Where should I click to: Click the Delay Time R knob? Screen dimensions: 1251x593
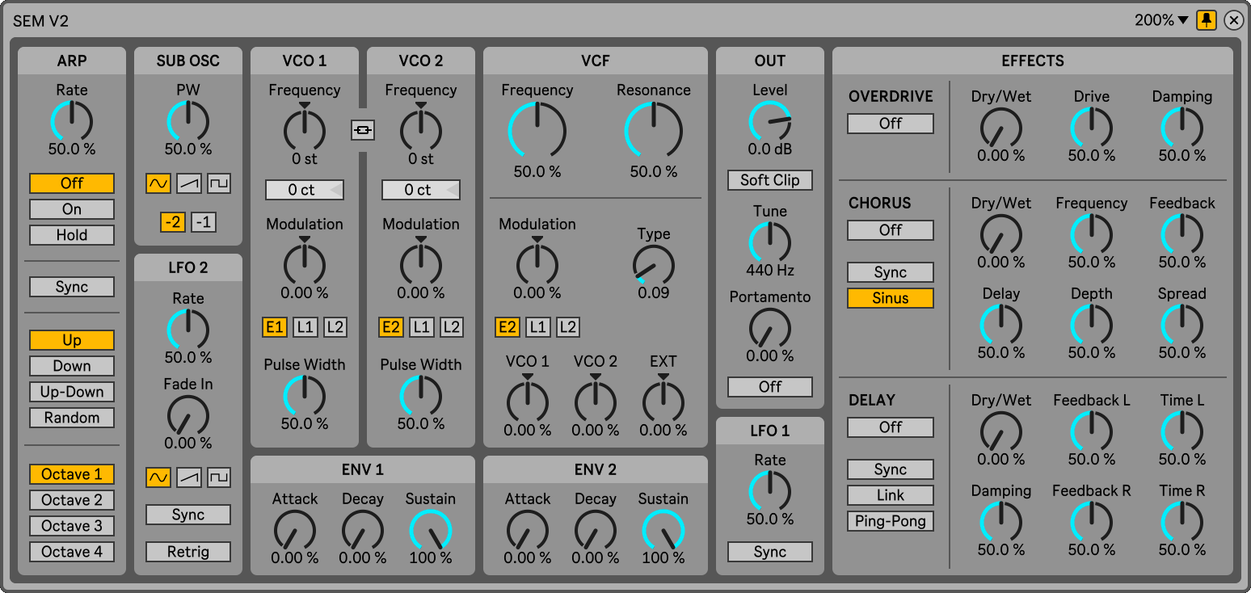click(1182, 522)
